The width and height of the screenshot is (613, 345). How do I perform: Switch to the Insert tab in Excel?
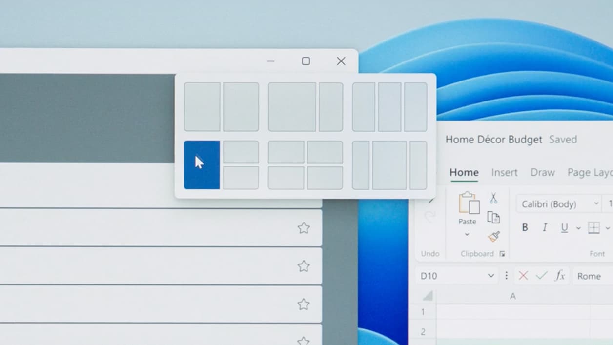pos(504,172)
